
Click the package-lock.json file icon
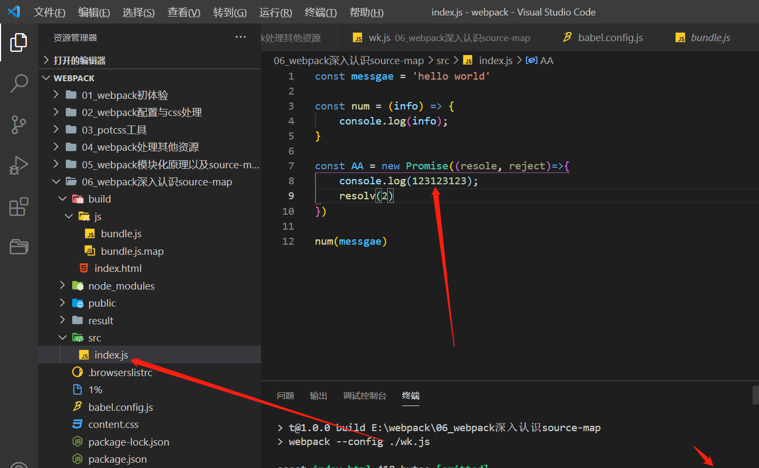click(78, 442)
